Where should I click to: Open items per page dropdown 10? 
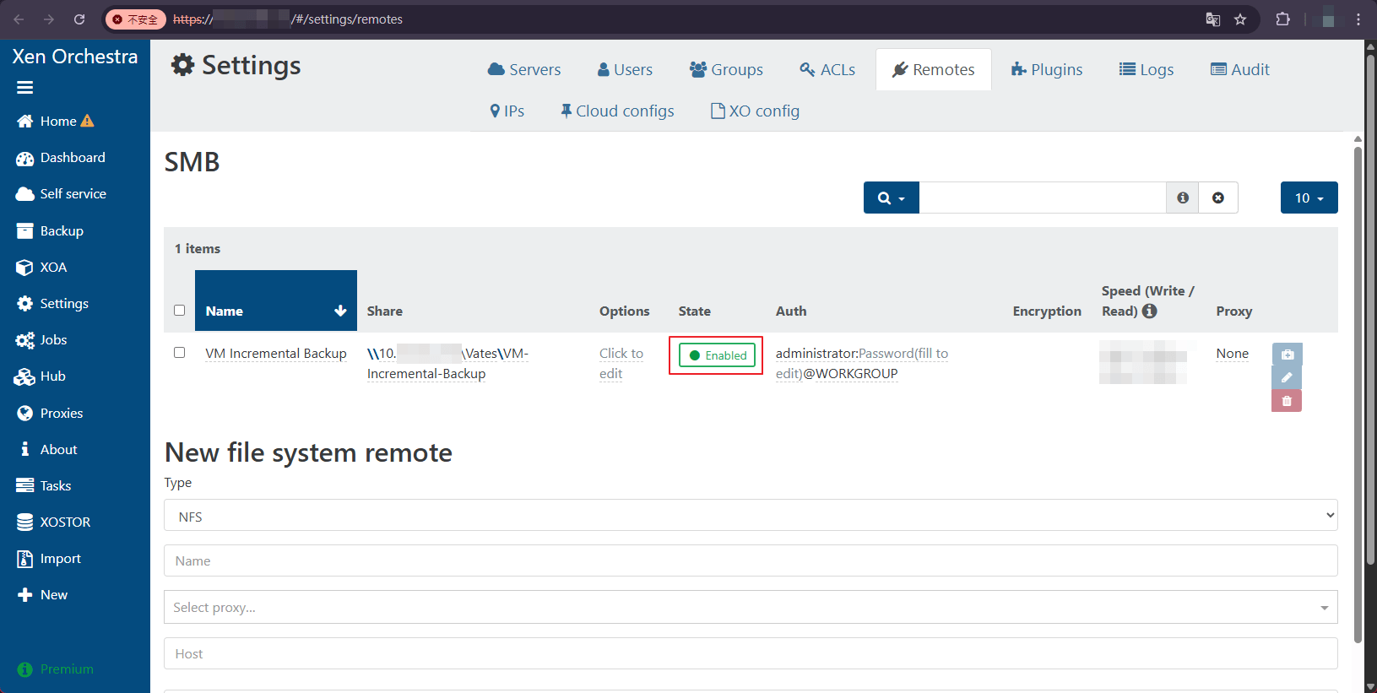point(1309,198)
